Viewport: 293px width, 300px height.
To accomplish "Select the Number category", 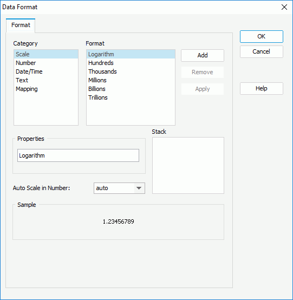I will (x=46, y=63).
